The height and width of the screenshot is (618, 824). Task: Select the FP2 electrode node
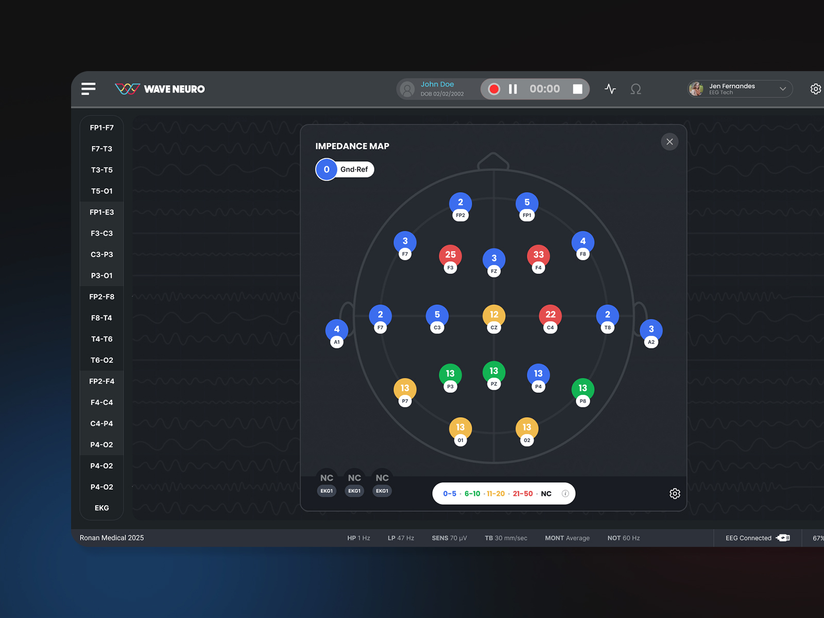click(460, 207)
